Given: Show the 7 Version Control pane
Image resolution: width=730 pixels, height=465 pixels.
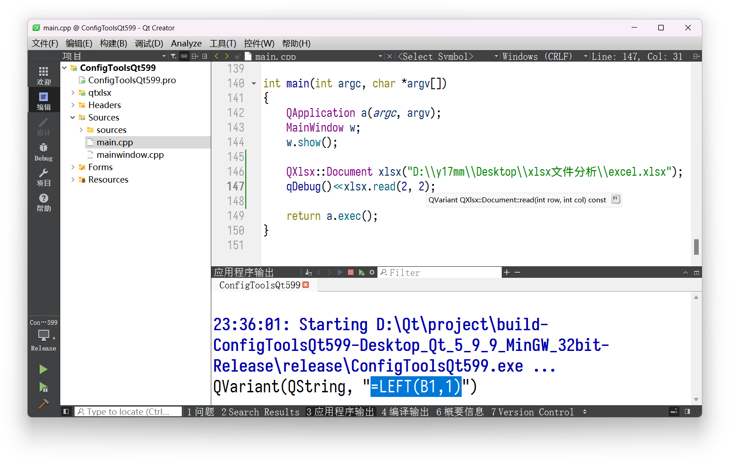Looking at the screenshot, I should click(533, 412).
